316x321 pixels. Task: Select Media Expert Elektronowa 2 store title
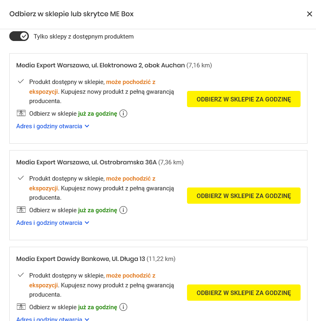(x=101, y=65)
